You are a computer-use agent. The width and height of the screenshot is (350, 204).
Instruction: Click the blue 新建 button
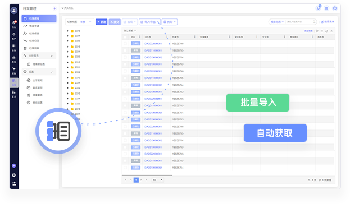pyautogui.click(x=102, y=22)
